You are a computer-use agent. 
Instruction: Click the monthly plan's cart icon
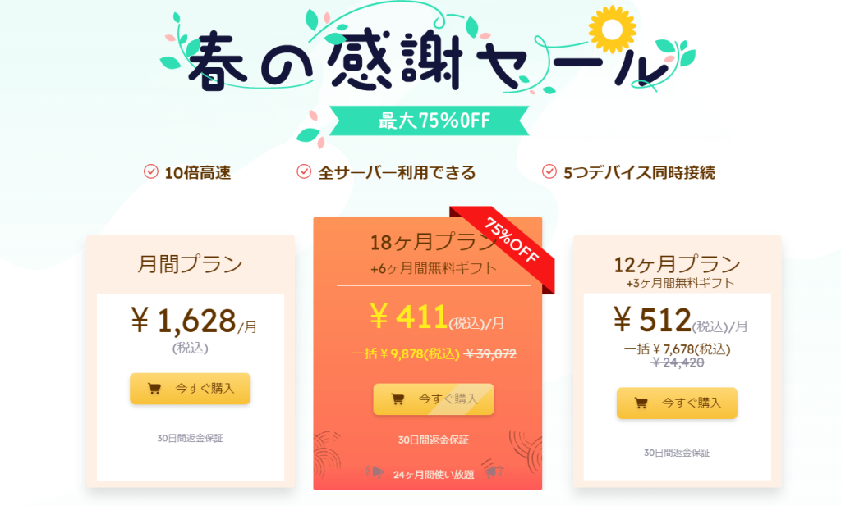coord(154,389)
